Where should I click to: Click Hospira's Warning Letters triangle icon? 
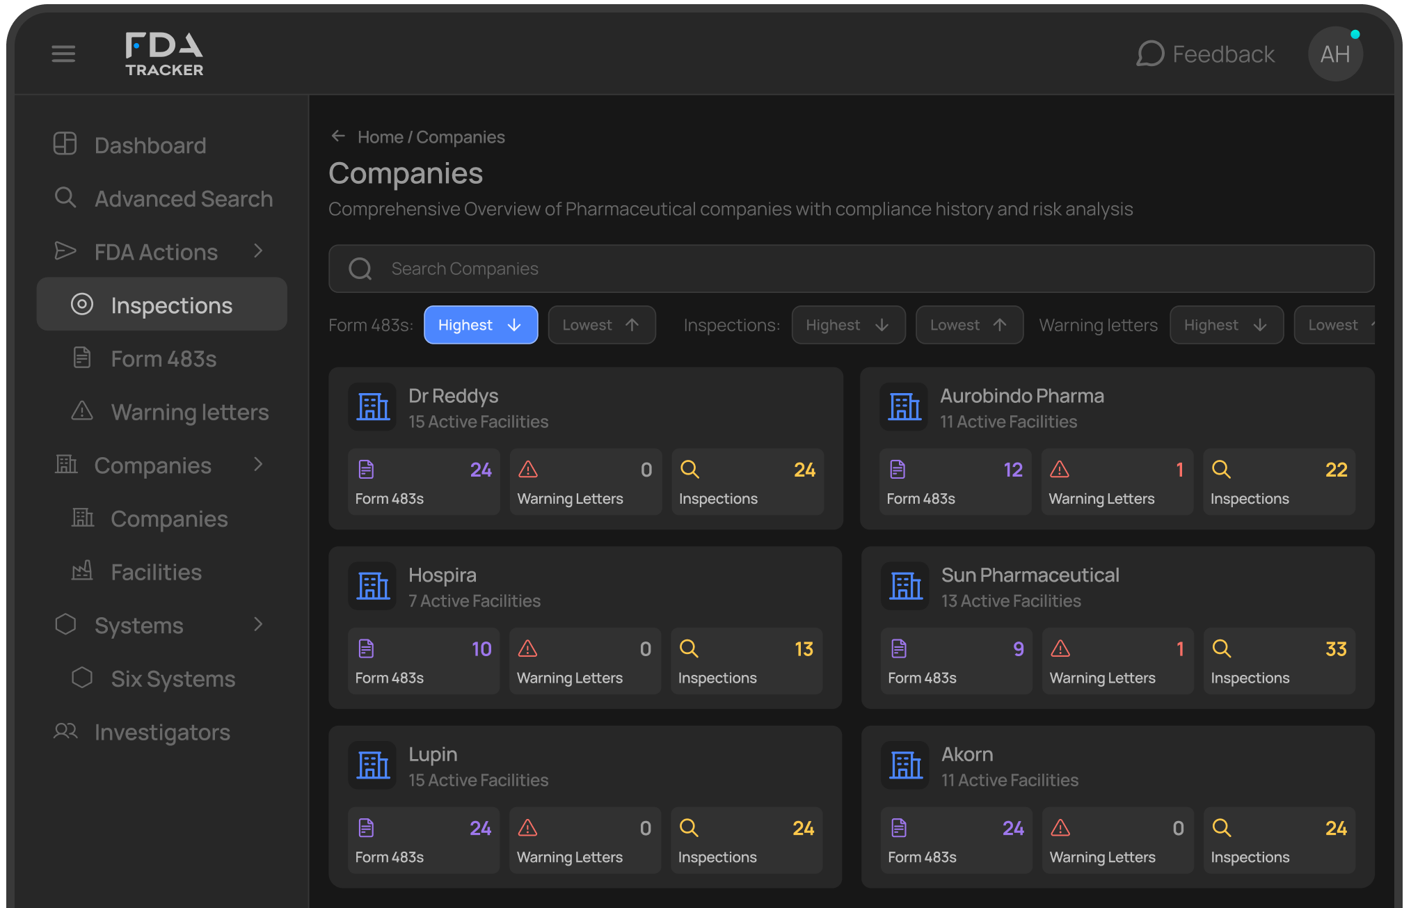[528, 648]
